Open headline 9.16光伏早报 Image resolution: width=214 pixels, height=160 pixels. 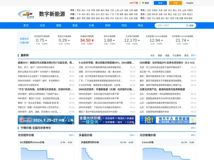[x=106, y=63]
